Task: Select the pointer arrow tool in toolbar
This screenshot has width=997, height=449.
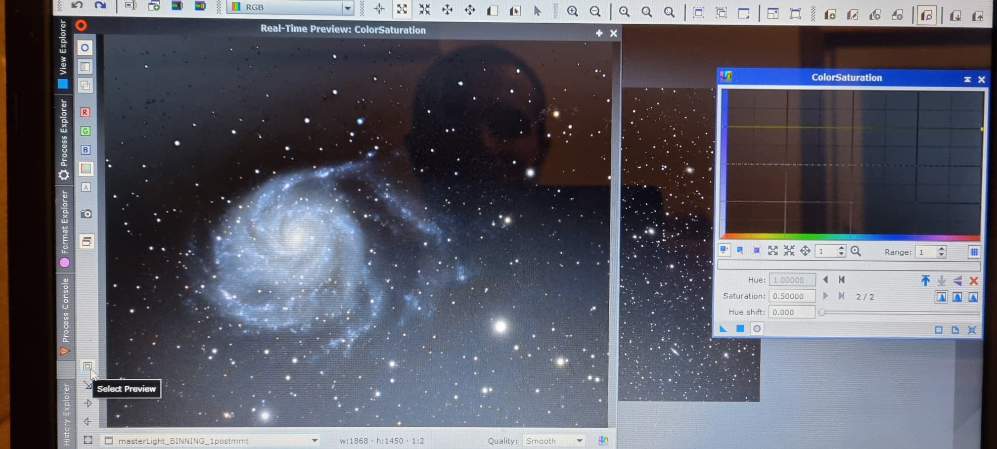Action: click(538, 10)
